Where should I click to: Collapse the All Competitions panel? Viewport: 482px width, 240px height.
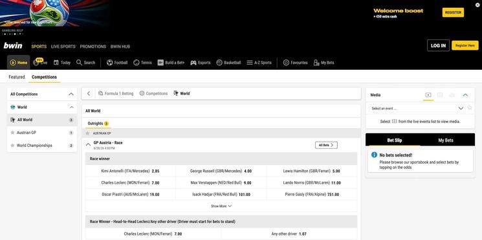point(71,94)
